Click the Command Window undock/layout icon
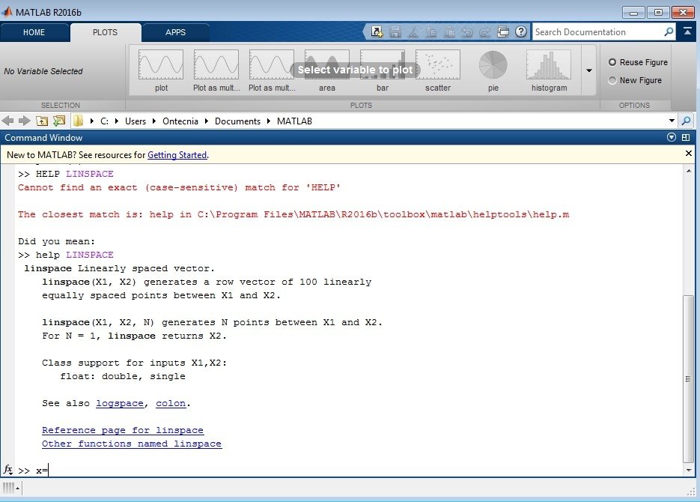This screenshot has width=700, height=502. tap(686, 138)
